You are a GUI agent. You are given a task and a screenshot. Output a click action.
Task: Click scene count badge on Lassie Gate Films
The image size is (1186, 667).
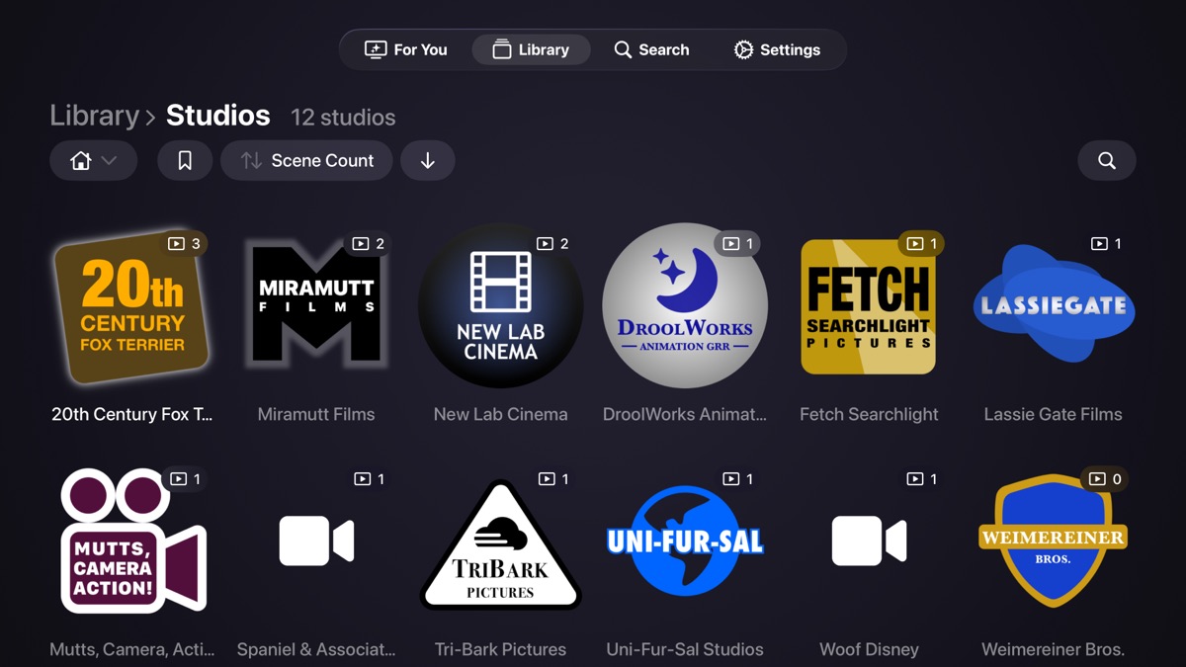[x=1106, y=243]
